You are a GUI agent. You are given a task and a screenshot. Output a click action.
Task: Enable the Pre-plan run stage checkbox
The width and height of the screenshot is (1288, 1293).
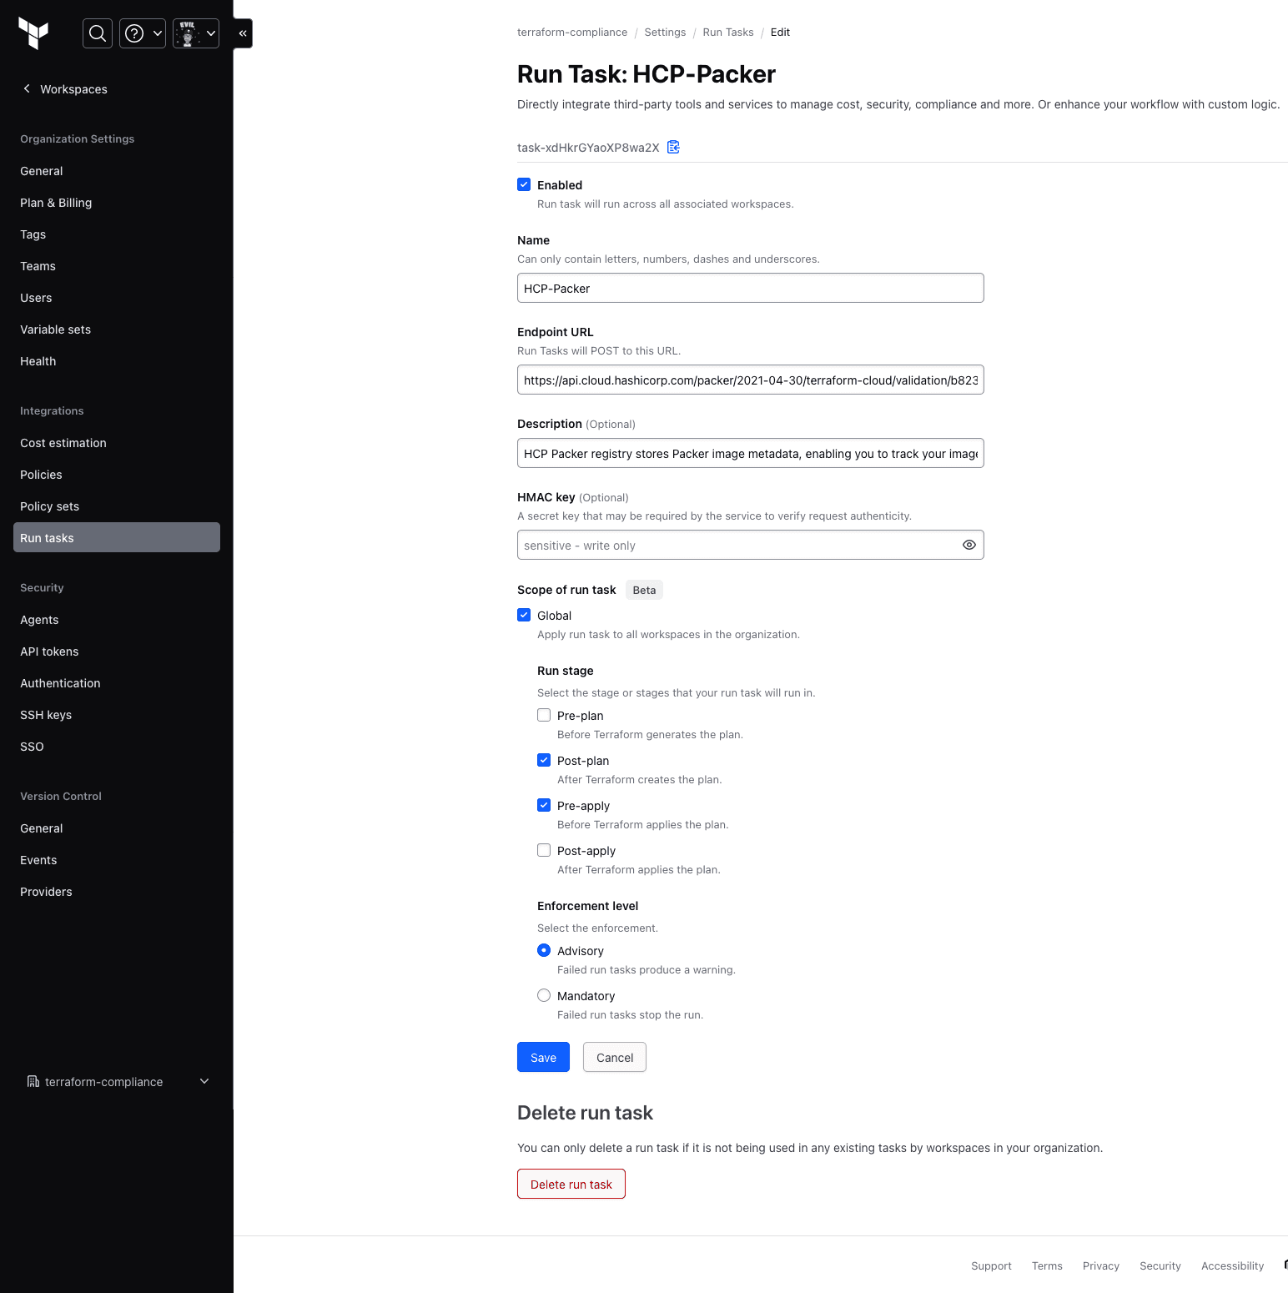(544, 716)
